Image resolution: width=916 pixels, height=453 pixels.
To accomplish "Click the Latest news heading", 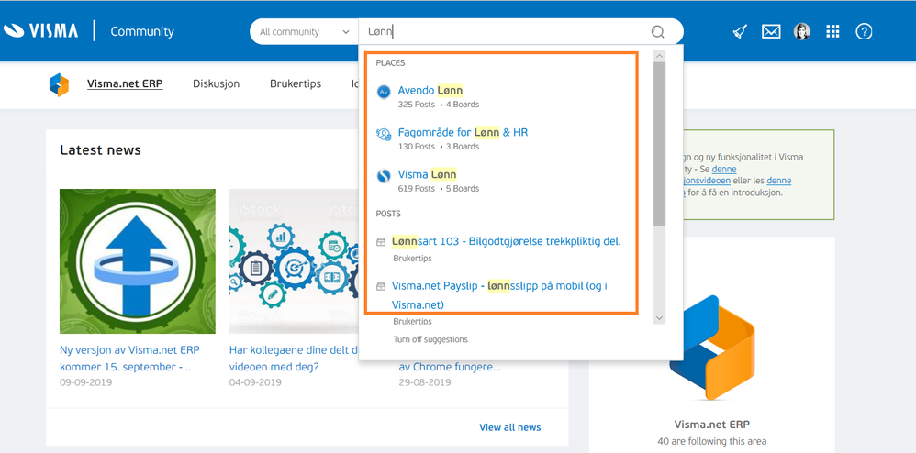I will coord(100,150).
